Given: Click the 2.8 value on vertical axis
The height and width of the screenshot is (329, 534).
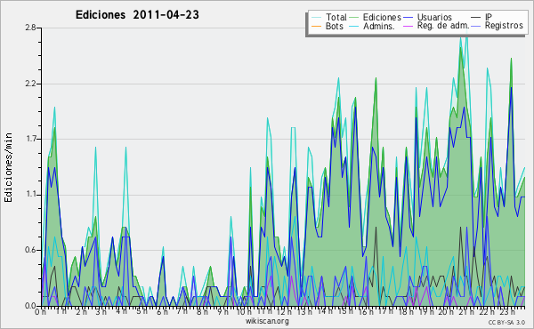Looking at the screenshot, I should point(30,28).
